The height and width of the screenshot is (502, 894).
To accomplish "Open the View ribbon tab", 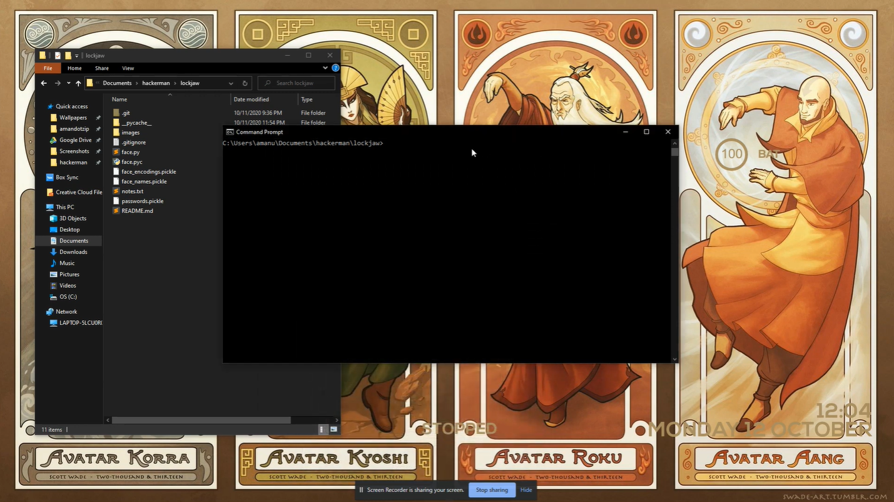I will point(128,68).
